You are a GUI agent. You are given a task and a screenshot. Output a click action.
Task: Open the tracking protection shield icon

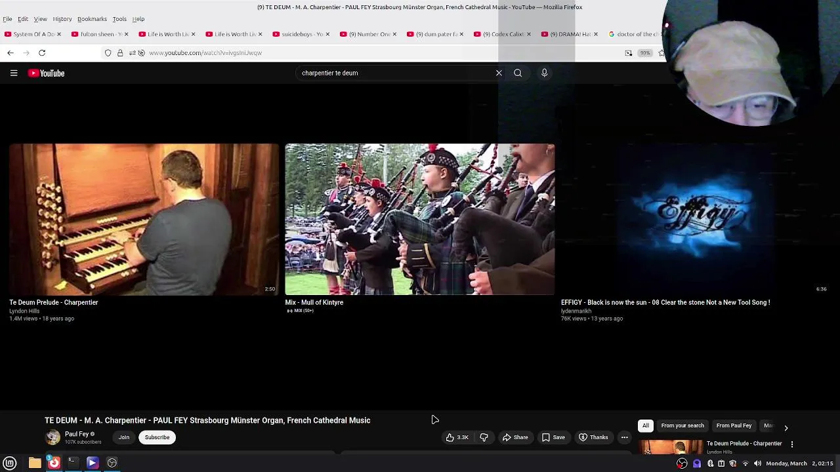tap(108, 52)
